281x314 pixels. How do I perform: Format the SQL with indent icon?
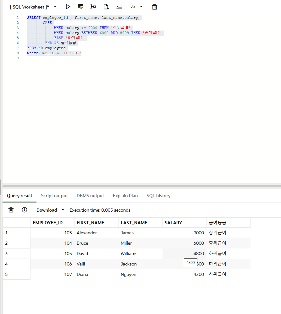(x=119, y=7)
